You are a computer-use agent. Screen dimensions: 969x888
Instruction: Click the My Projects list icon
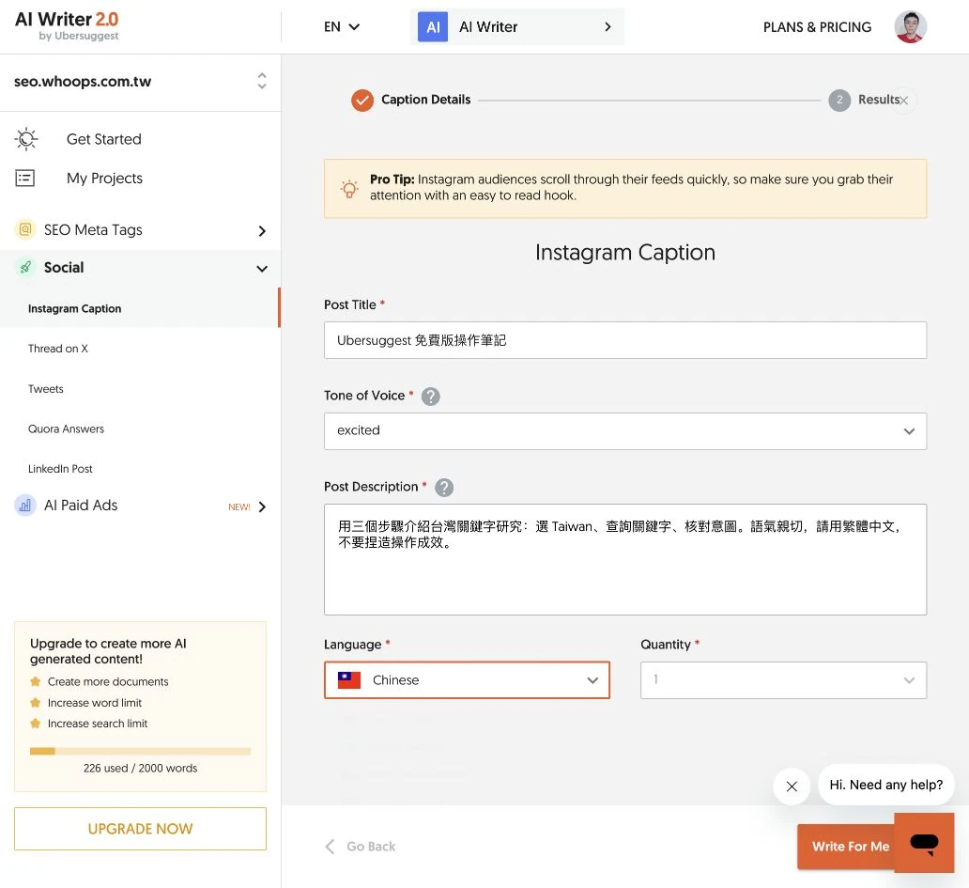24,179
